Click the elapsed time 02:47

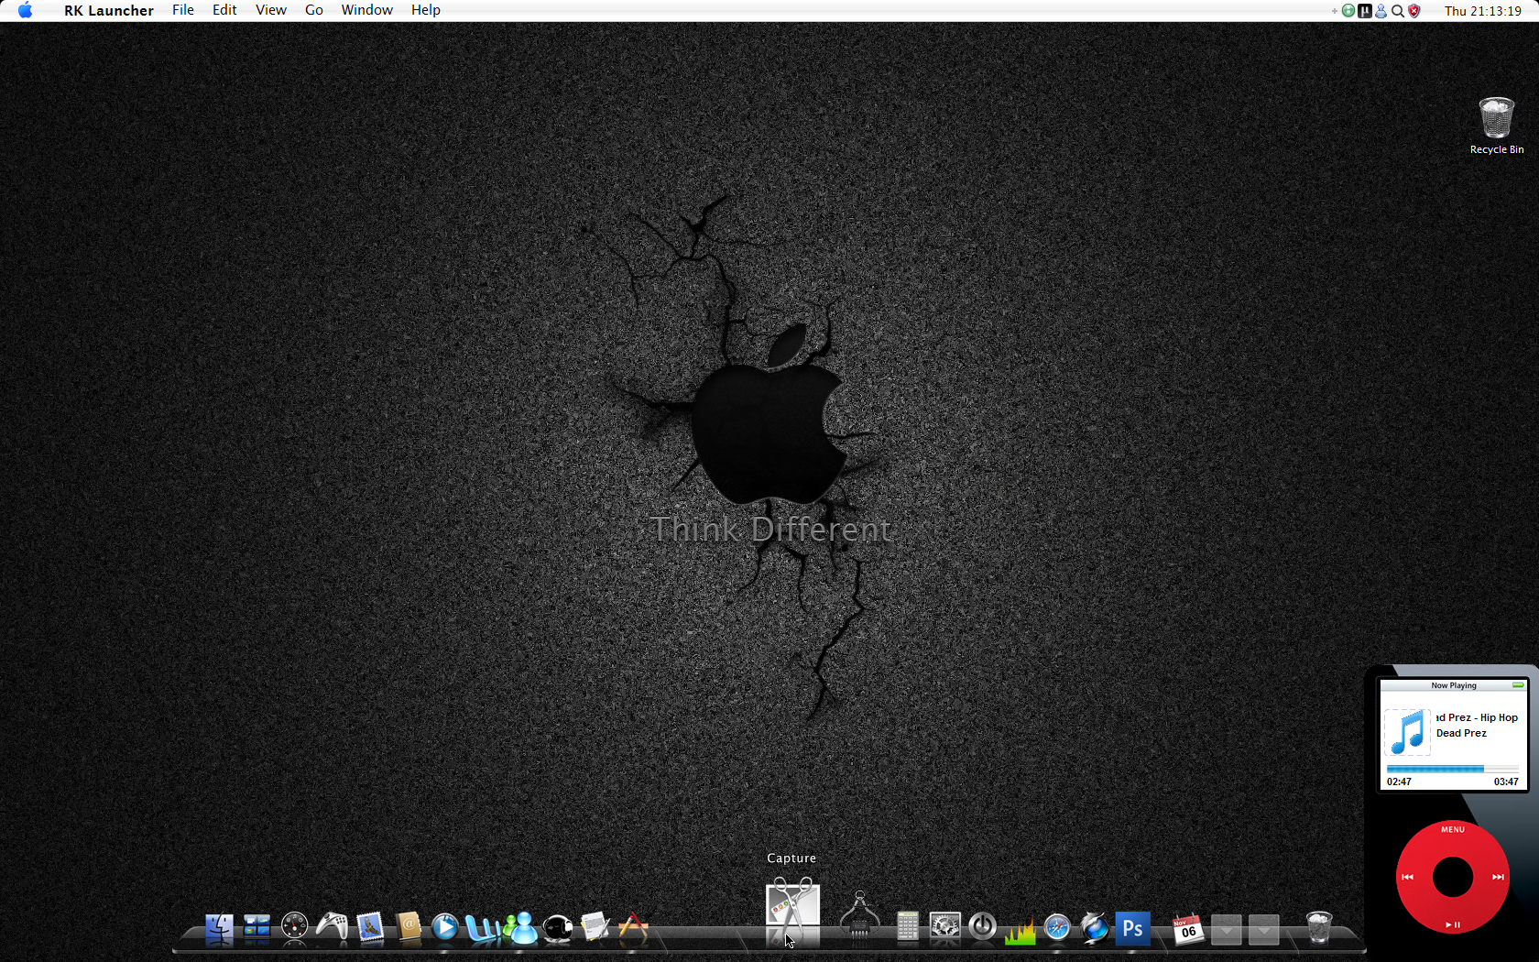(x=1399, y=782)
